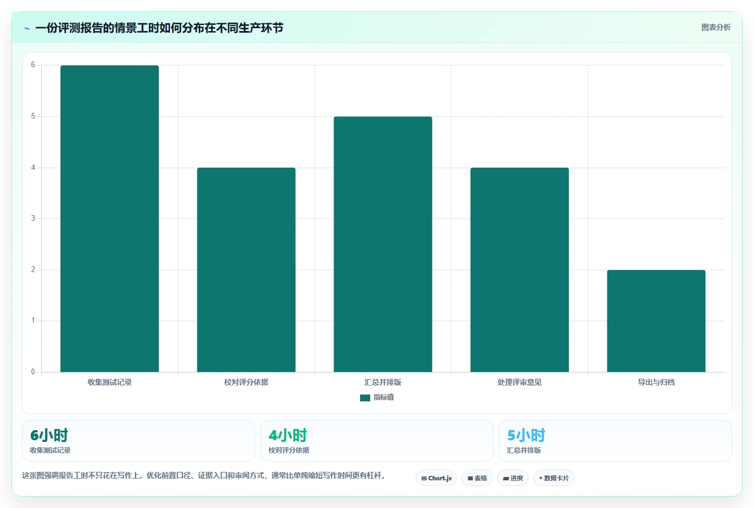The width and height of the screenshot is (754, 508).
Task: Click the lightning icon beside the title
Action: [x=27, y=28]
